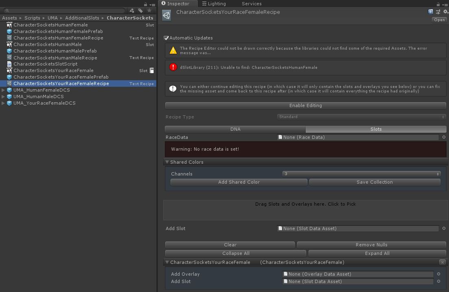Image resolution: width=449 pixels, height=292 pixels.
Task: Collapse the Shared Colors section
Action: 167,162
